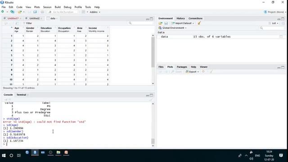Open the File menu
288x162 pixels.
(4, 7)
